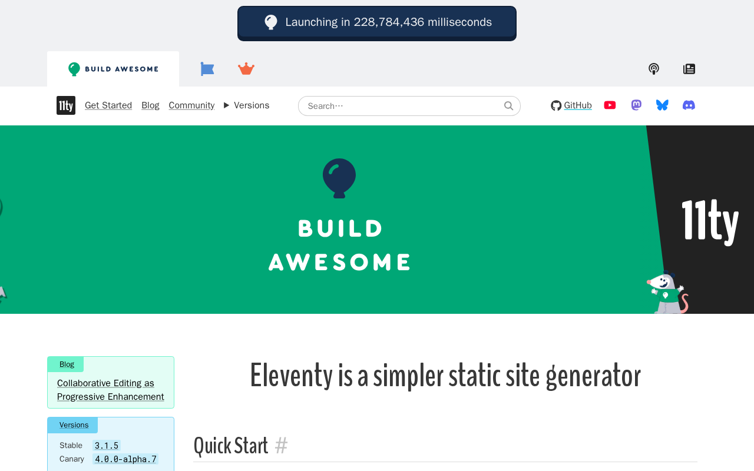The width and height of the screenshot is (754, 471).
Task: Open the Bluesky butterfly icon link
Action: (662, 105)
